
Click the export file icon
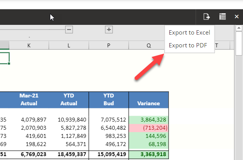[x=207, y=16]
